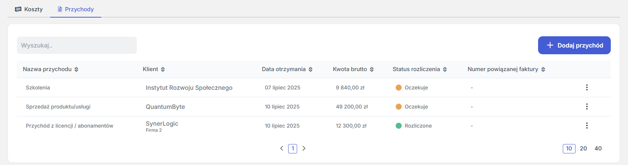This screenshot has height=165, width=628.
Task: Sort the Klient column
Action: pyautogui.click(x=163, y=69)
